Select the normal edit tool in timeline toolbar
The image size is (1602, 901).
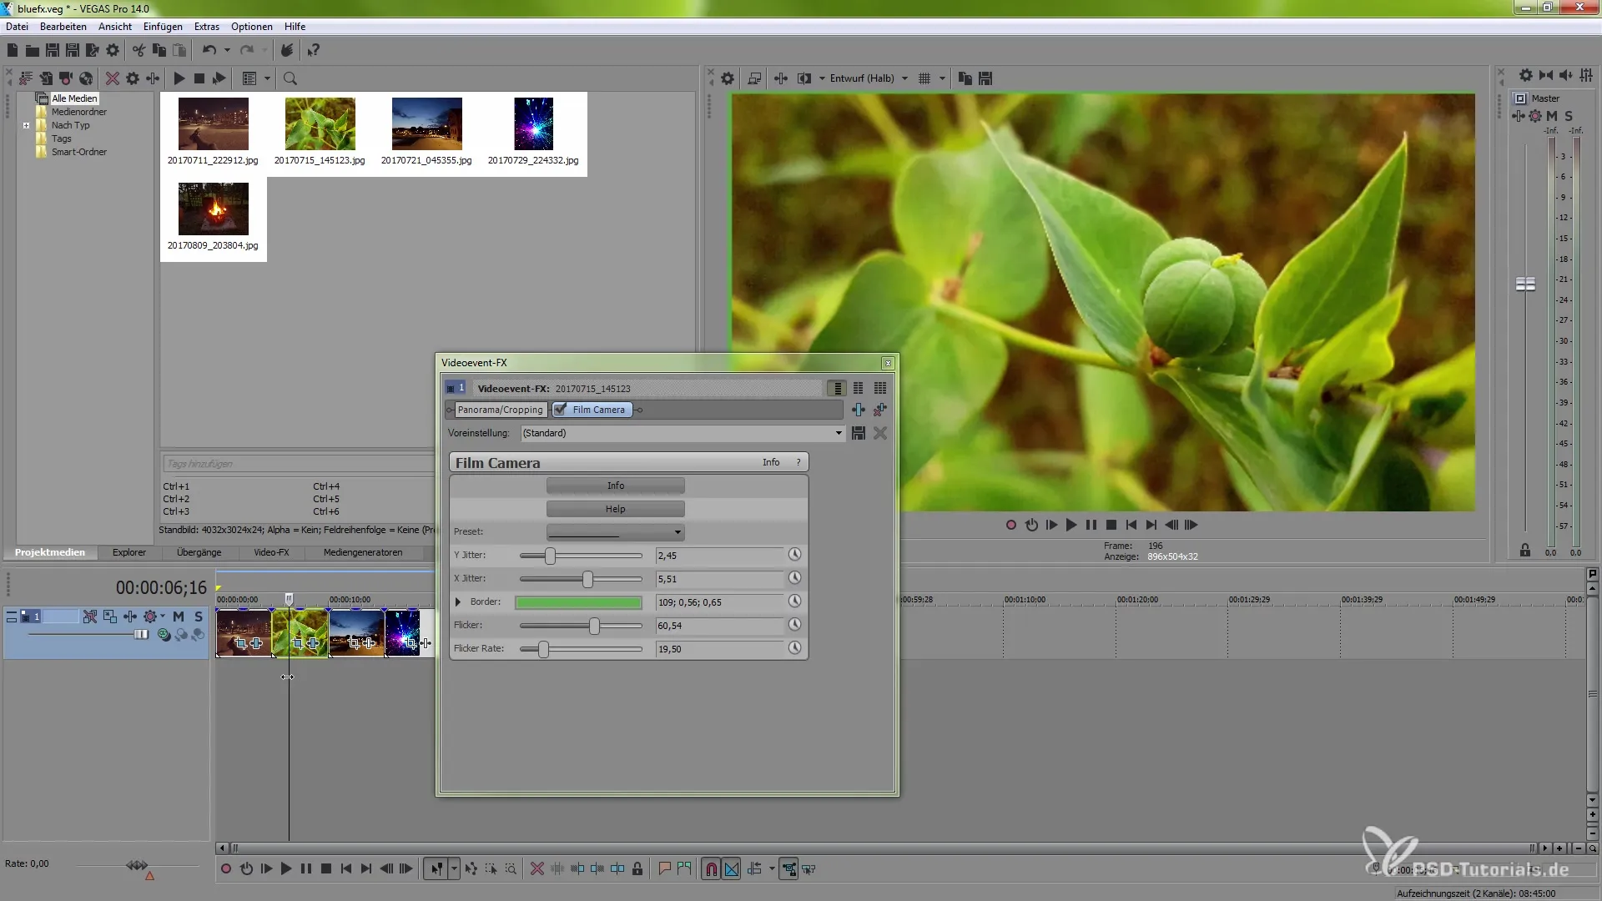coord(436,869)
